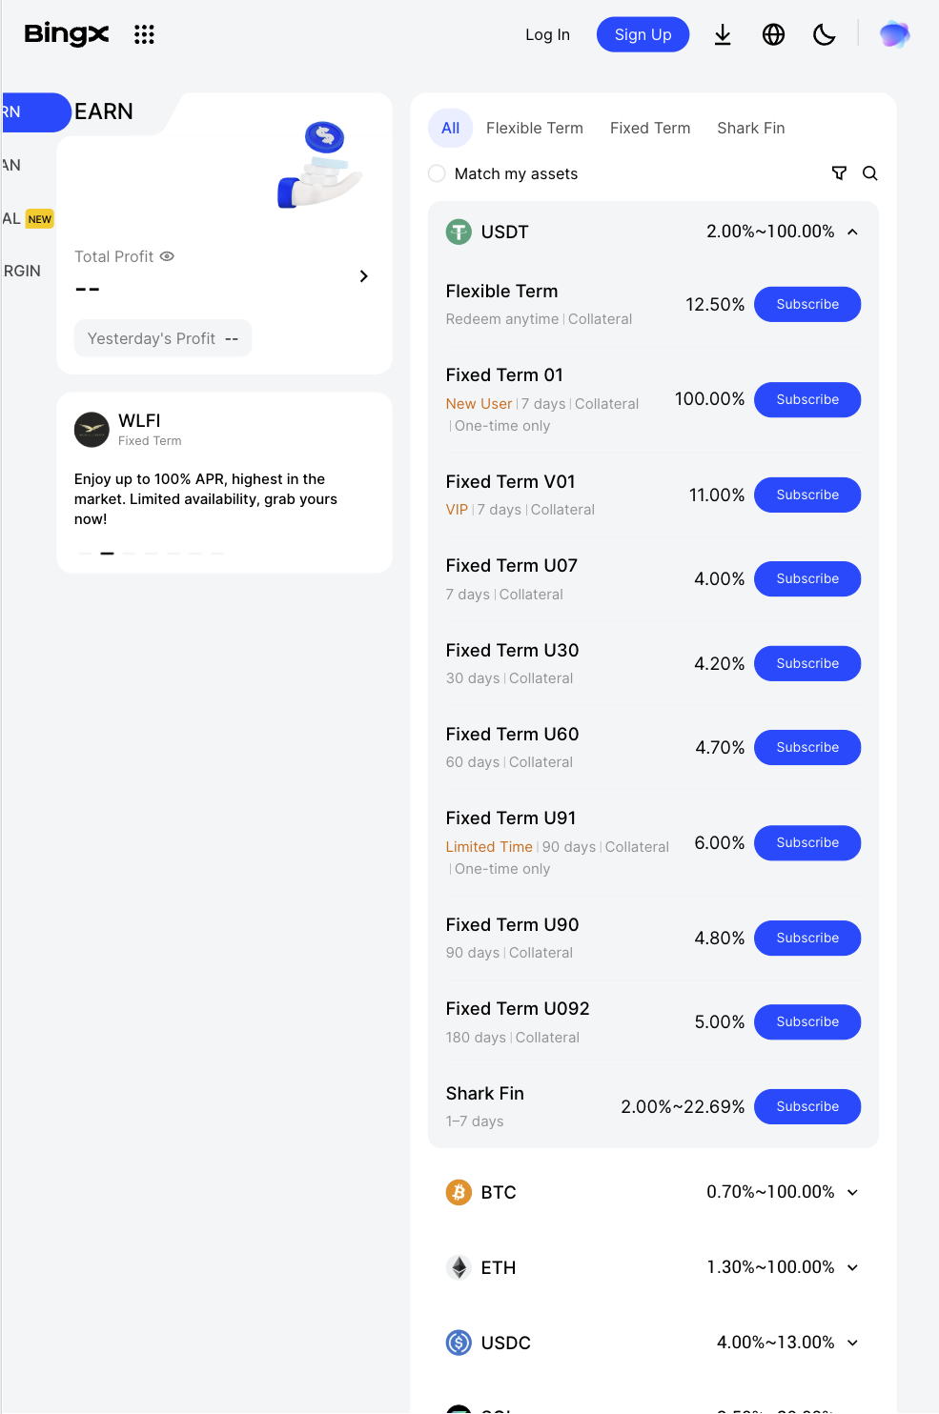Expand the BTC earn products
The width and height of the screenshot is (939, 1414).
pos(852,1192)
